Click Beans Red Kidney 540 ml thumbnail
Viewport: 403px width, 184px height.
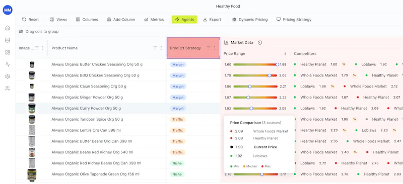(x=32, y=152)
